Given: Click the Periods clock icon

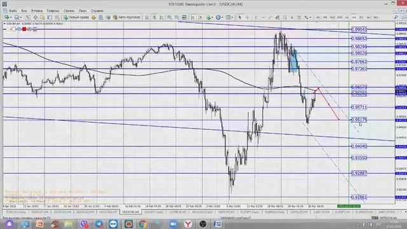Looking at the screenshot, I should point(218,17).
